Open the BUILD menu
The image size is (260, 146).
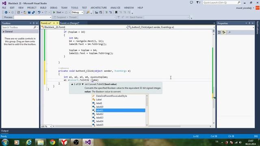tap(43, 8)
